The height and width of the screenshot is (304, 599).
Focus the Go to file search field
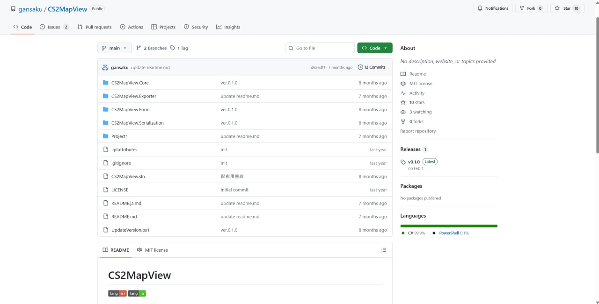pyautogui.click(x=320, y=48)
